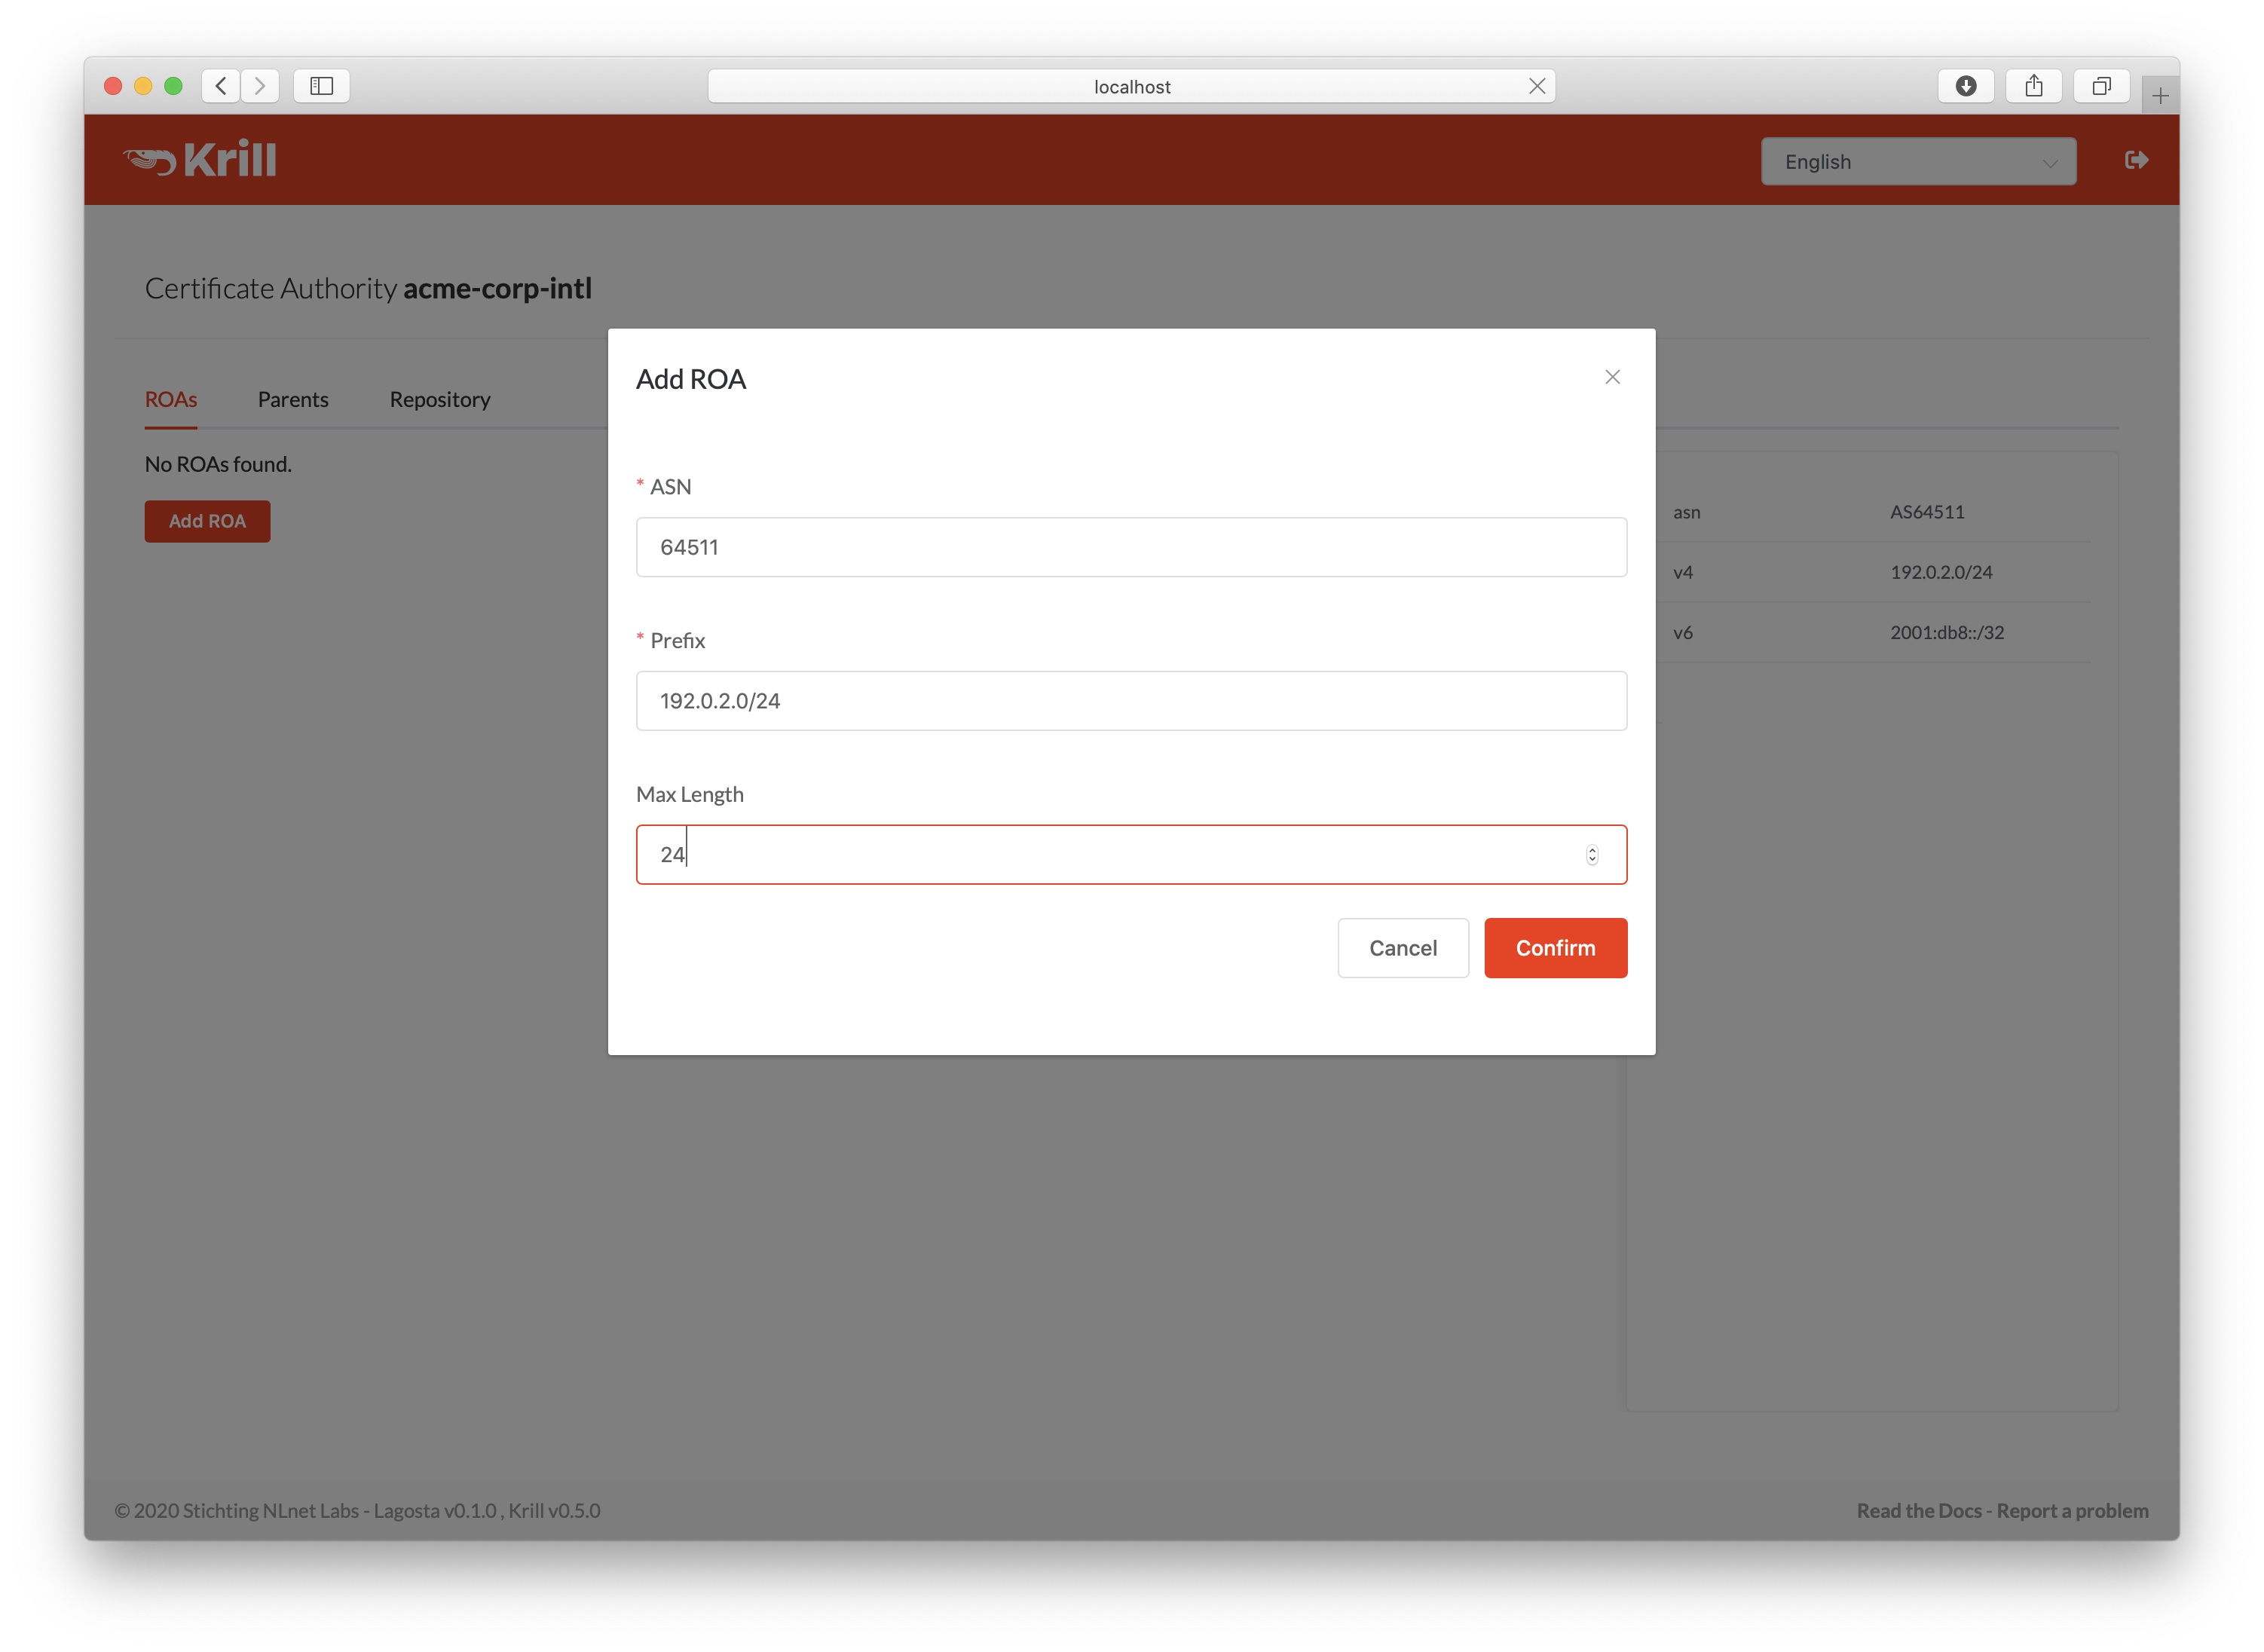This screenshot has width=2264, height=1652.
Task: Switch to the ROAs tab
Action: pyautogui.click(x=171, y=399)
